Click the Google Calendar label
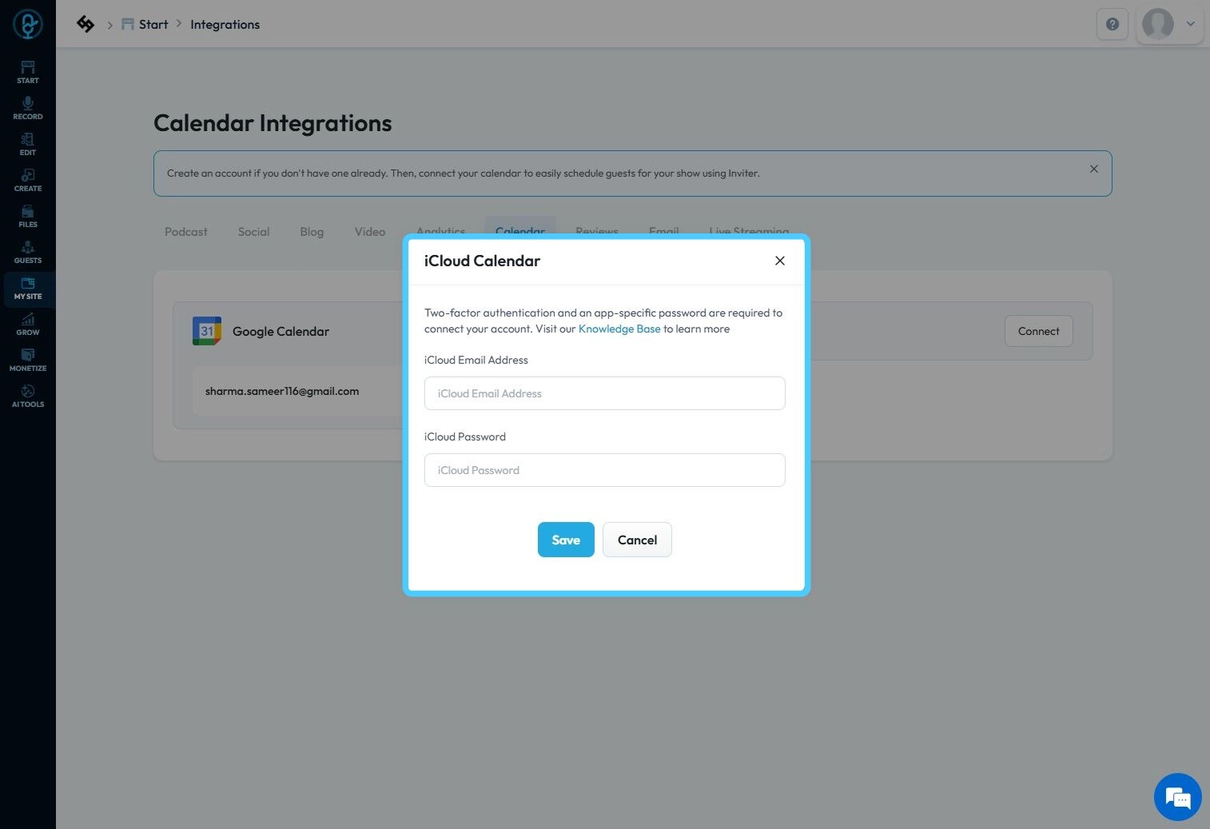Screen dimensions: 1210x829 click(x=281, y=331)
